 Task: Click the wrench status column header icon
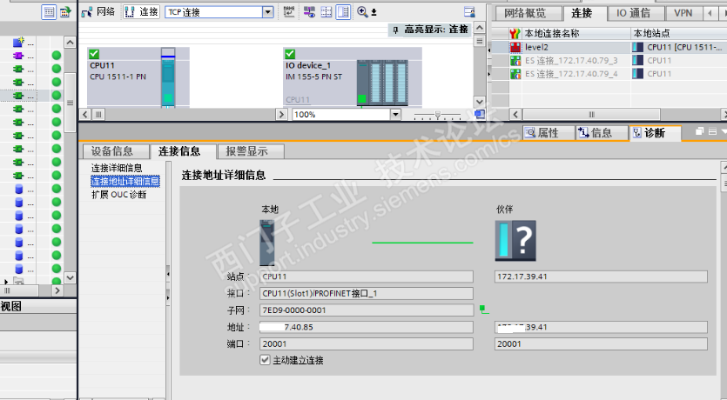point(515,33)
